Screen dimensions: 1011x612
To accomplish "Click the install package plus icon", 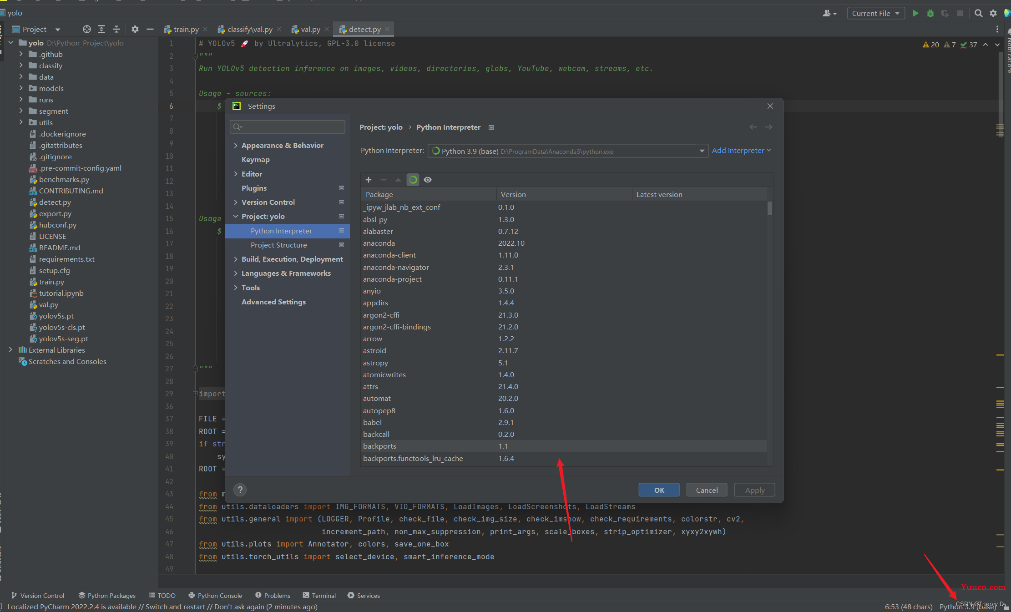I will coord(369,180).
